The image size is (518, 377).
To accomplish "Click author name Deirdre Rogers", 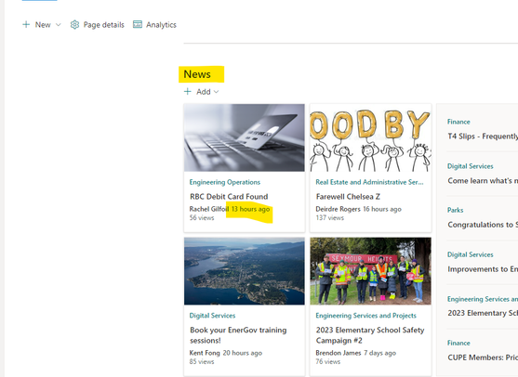I will [338, 209].
